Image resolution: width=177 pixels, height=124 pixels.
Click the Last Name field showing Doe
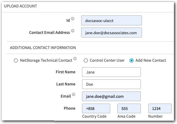pos(111,84)
